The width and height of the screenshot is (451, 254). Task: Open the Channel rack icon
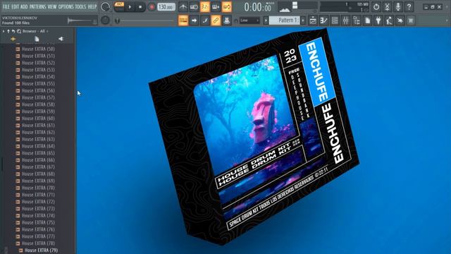[335, 20]
